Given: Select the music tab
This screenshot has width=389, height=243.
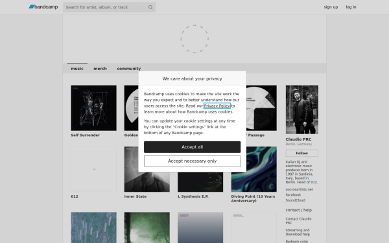Looking at the screenshot, I should 77,69.
